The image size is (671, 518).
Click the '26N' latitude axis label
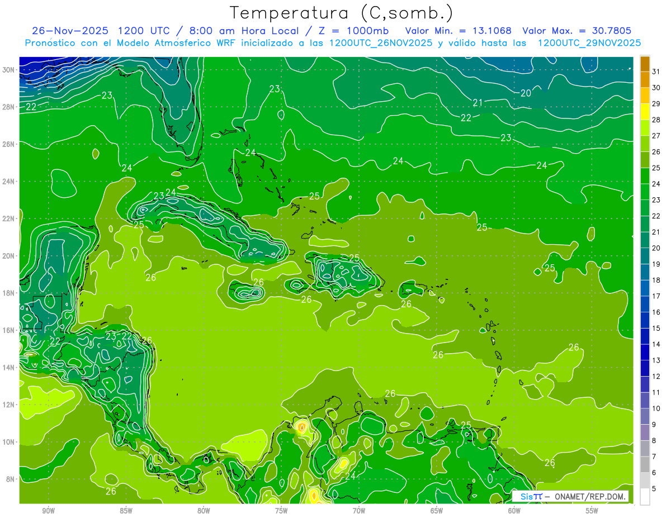coord(9,144)
